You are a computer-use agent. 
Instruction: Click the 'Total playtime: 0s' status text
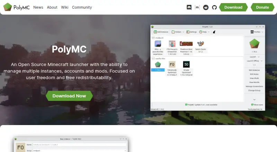tap(255, 109)
